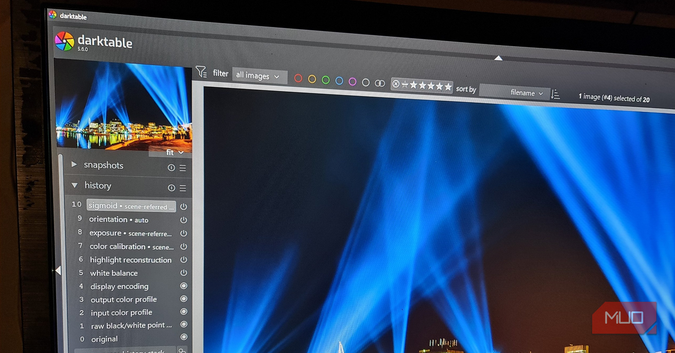The image size is (675, 353).
Task: Filter by blue color label
Action: (x=339, y=81)
